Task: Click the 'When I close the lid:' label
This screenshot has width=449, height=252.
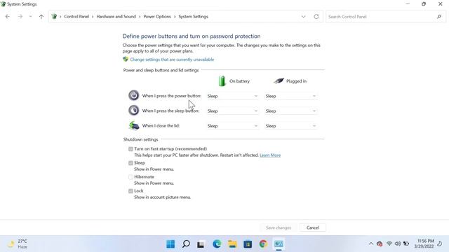Action: [161, 126]
